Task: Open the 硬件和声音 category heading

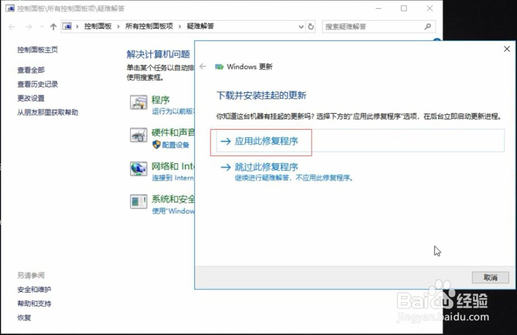Action: (x=173, y=133)
